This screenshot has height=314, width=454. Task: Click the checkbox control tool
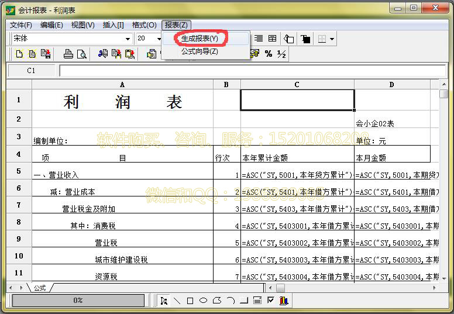(x=270, y=301)
